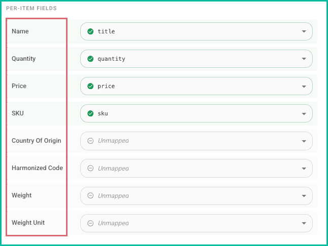Open the Quantity mapping dropdown
Viewport: 328px width, 246px height.
point(196,59)
